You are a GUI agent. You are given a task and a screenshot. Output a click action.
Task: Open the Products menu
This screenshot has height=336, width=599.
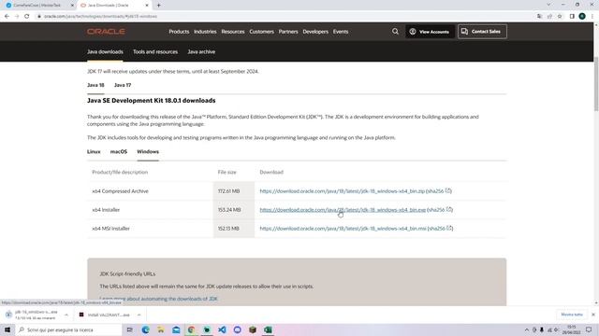(179, 32)
